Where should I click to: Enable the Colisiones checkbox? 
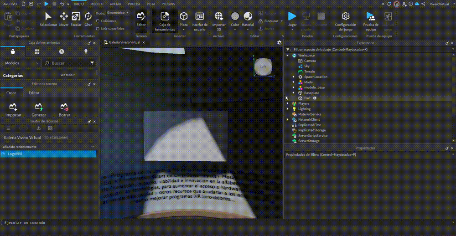click(x=98, y=21)
